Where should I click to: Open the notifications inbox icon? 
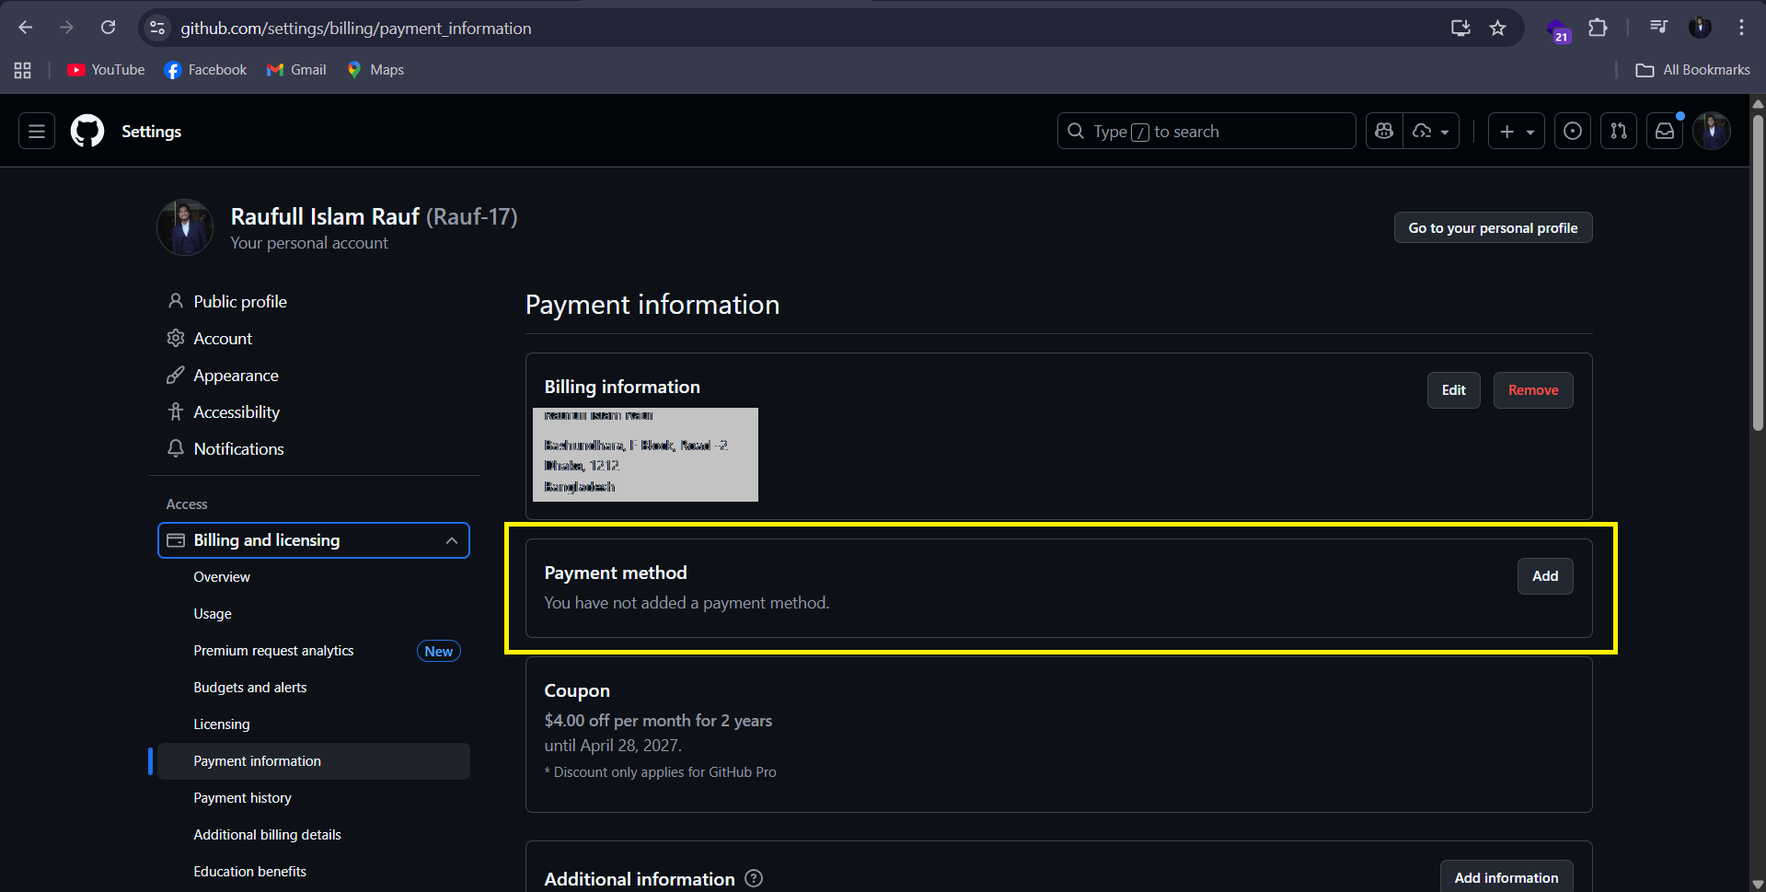[x=1664, y=131]
